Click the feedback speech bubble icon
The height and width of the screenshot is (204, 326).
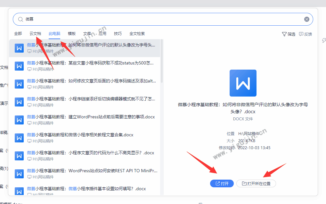[301, 34]
